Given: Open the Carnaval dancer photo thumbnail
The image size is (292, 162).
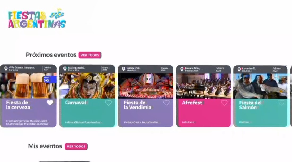Looking at the screenshot, I should tap(87, 86).
